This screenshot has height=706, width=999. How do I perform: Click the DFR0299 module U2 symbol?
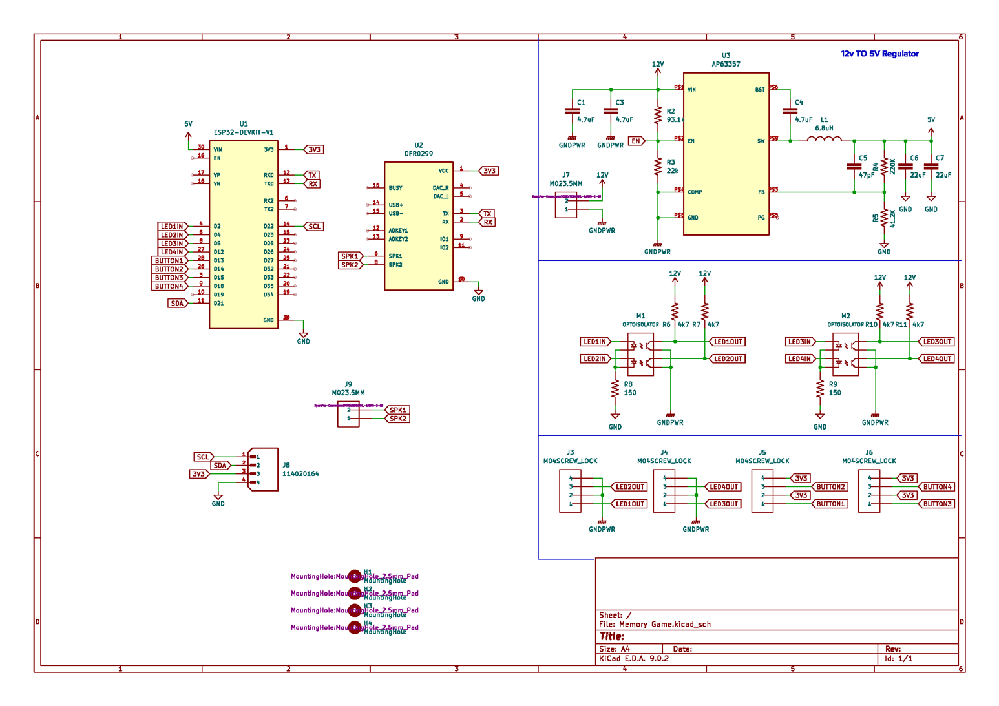pyautogui.click(x=418, y=226)
